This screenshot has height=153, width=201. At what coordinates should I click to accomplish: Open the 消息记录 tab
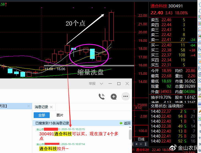pyautogui.click(x=41, y=107)
